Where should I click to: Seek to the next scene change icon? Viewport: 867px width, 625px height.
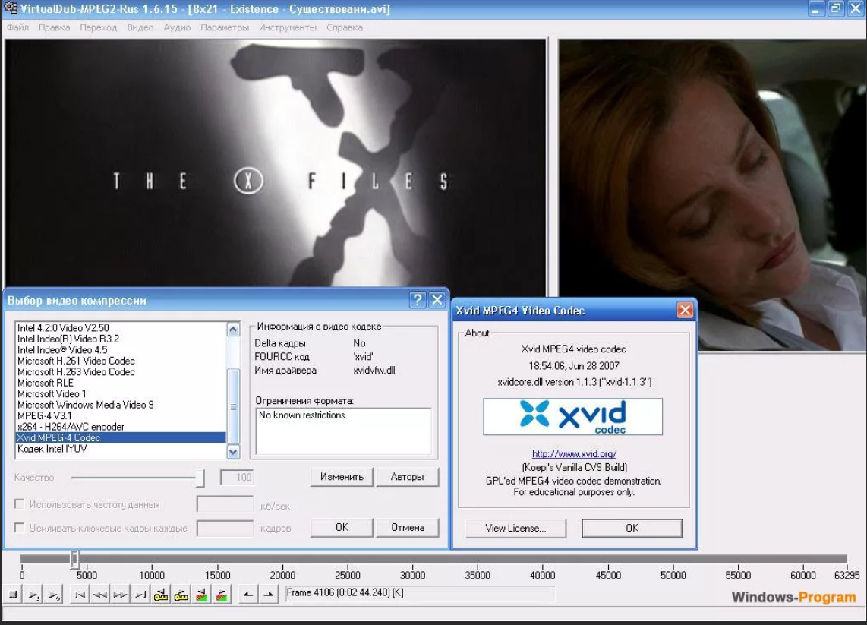[x=221, y=595]
